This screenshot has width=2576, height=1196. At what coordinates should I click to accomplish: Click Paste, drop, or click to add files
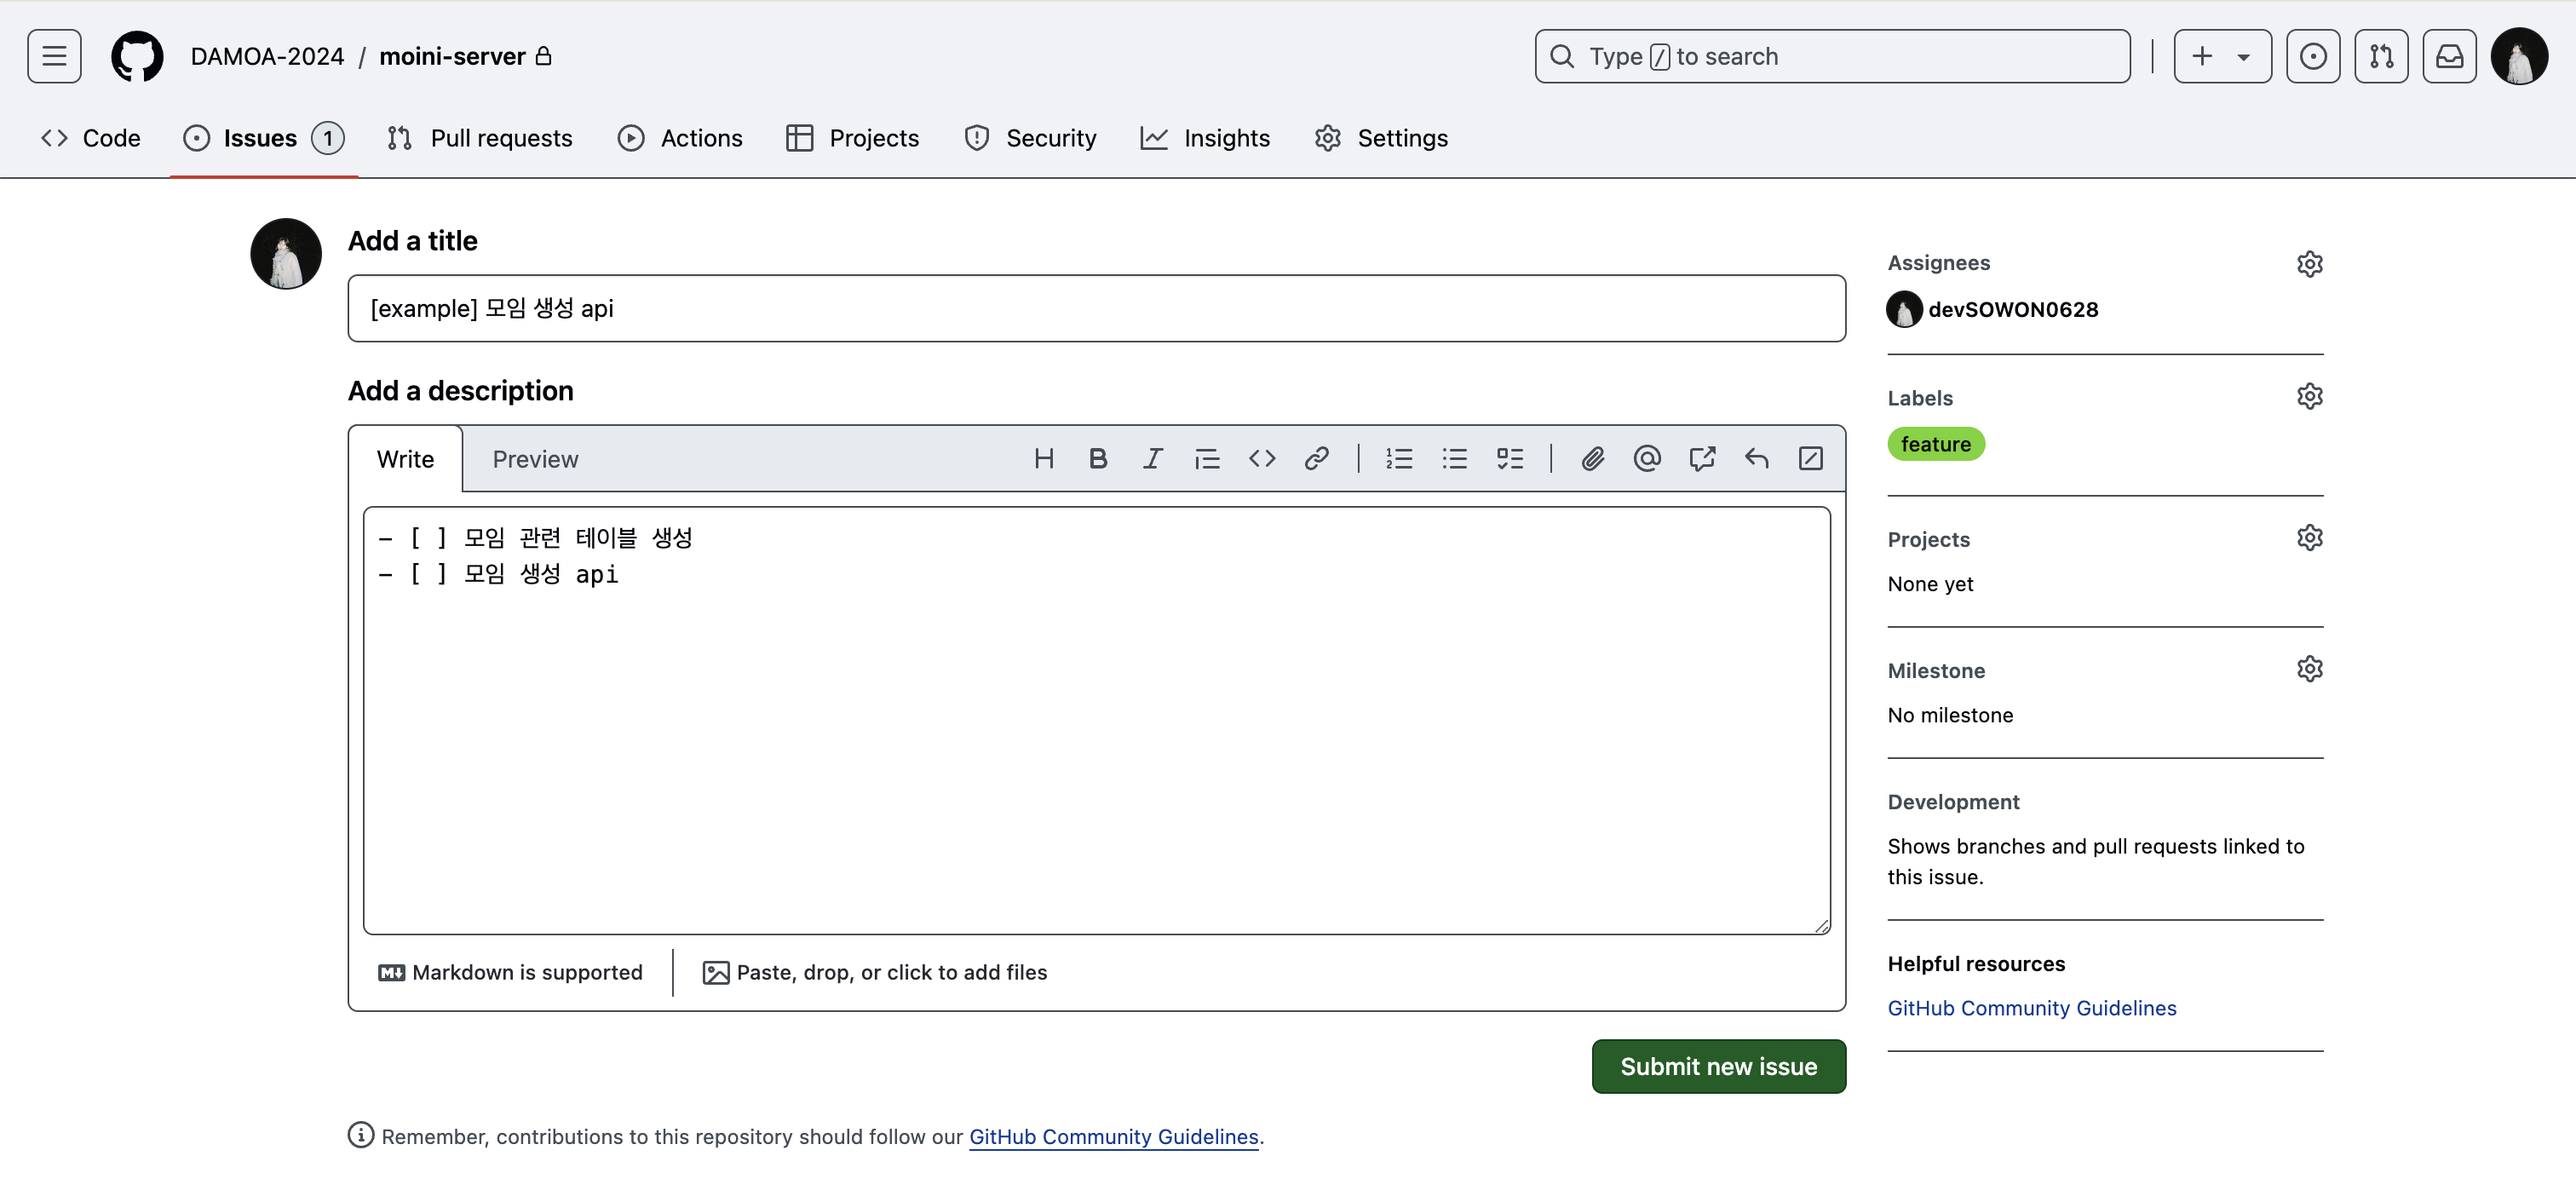pos(875,972)
